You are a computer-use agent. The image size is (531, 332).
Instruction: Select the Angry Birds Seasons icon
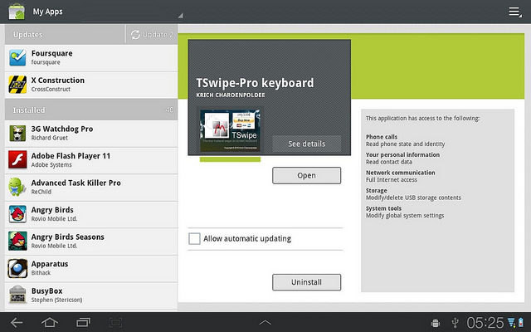(x=17, y=241)
